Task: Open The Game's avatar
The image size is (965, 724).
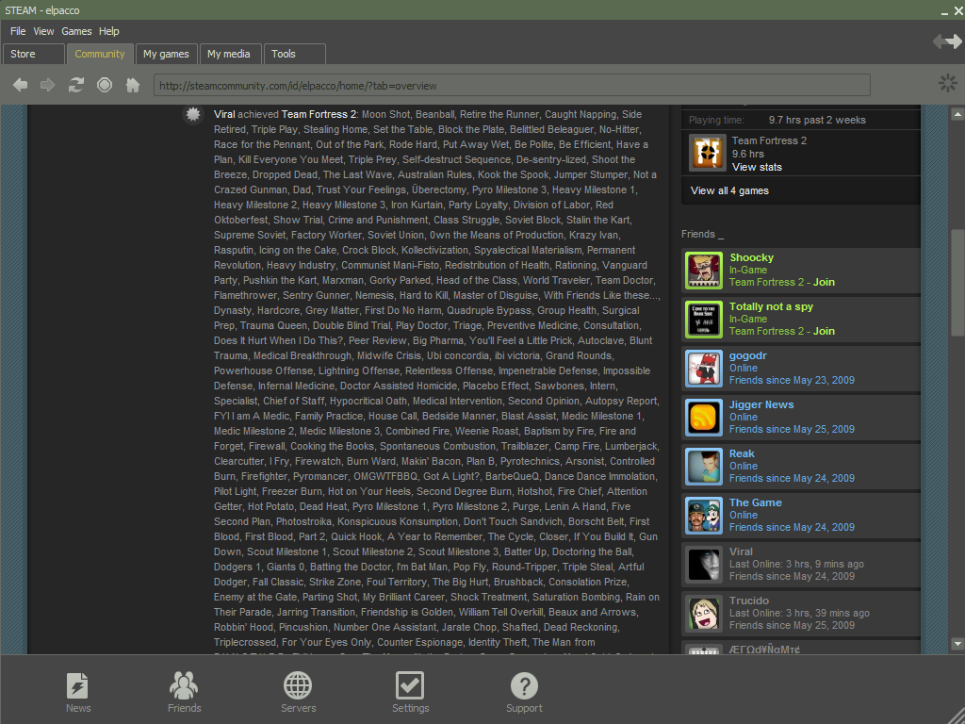Action: (703, 516)
